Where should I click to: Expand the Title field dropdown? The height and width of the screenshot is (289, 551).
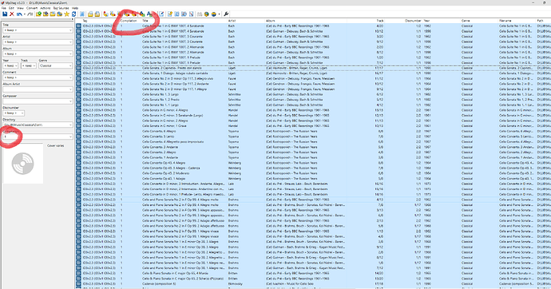(x=70, y=30)
